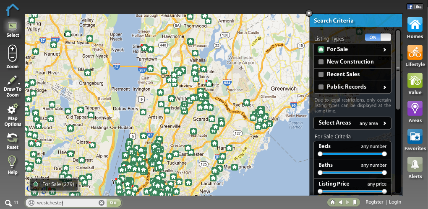This screenshot has width=428, height=209.
Task: Click the Reset arrows icon
Action: click(x=13, y=138)
